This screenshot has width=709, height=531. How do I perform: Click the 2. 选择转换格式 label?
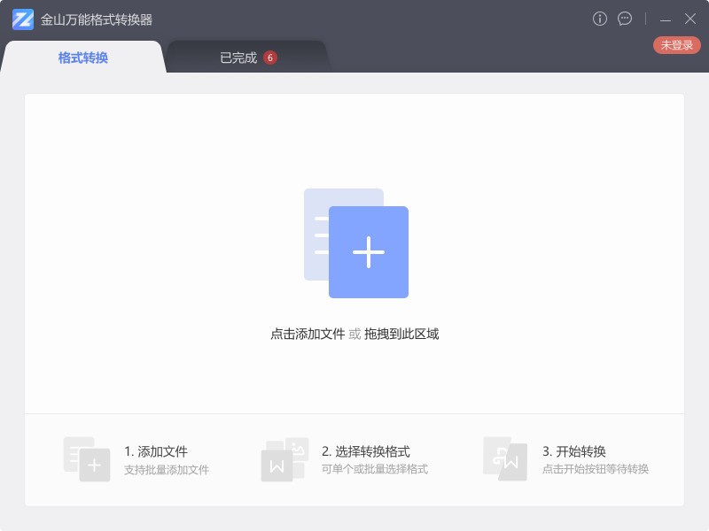(366, 451)
